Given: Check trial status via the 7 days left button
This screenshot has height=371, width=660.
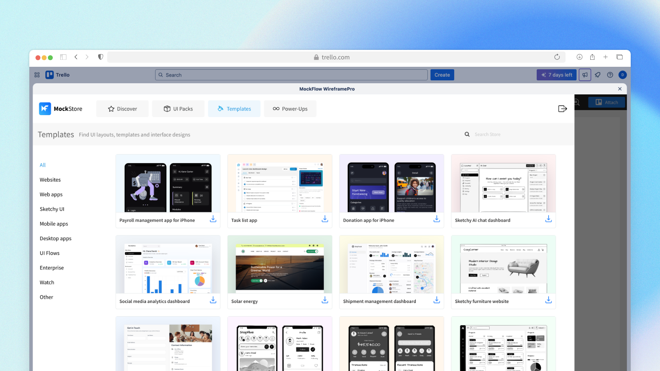Looking at the screenshot, I should (556, 75).
